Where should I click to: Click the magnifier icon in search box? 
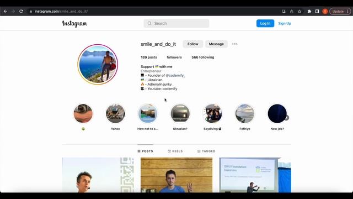pyautogui.click(x=149, y=23)
